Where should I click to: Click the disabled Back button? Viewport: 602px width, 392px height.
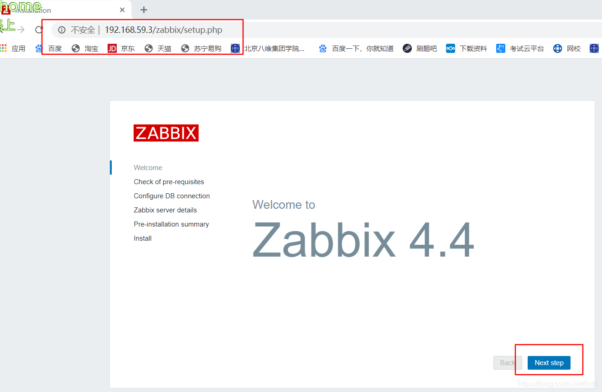point(508,363)
